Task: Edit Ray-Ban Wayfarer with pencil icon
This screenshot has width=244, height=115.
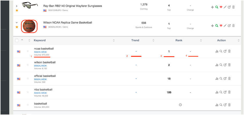Action: (x=225, y=7)
